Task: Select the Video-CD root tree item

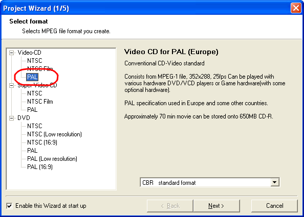Action: 29,53
